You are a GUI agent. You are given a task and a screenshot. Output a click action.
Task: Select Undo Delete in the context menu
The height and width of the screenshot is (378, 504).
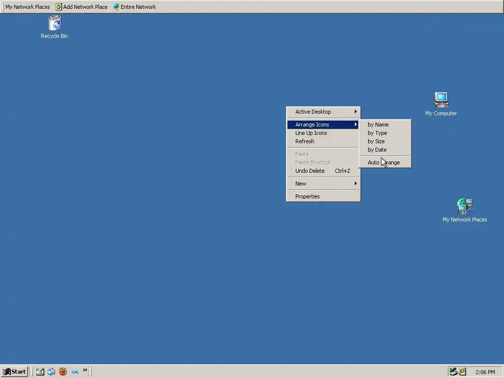(323, 171)
